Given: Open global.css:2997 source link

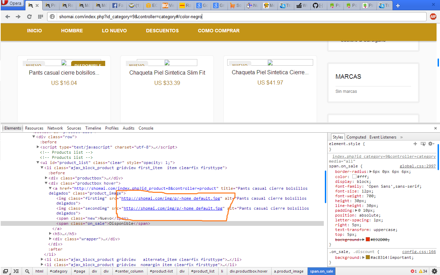Looking at the screenshot, I should (417, 166).
